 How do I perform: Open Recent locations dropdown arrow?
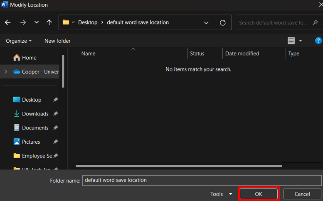[37, 22]
